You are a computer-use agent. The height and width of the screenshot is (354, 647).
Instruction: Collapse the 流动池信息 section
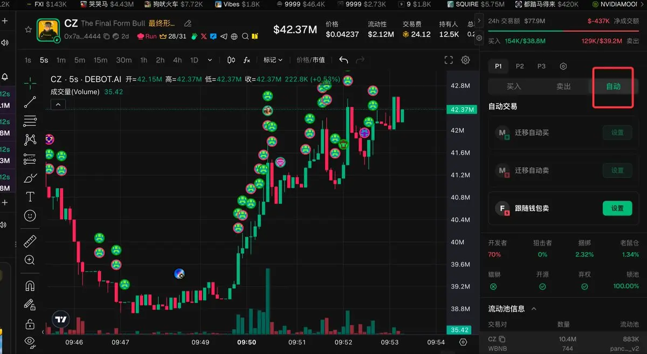tap(534, 309)
